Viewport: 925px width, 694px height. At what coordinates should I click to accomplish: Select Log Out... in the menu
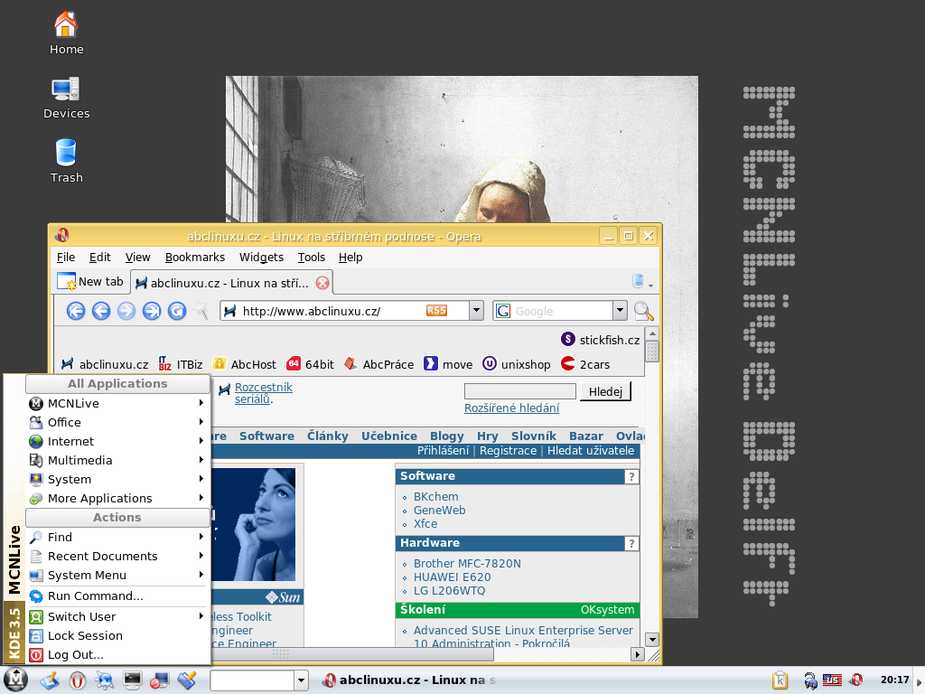click(118, 654)
